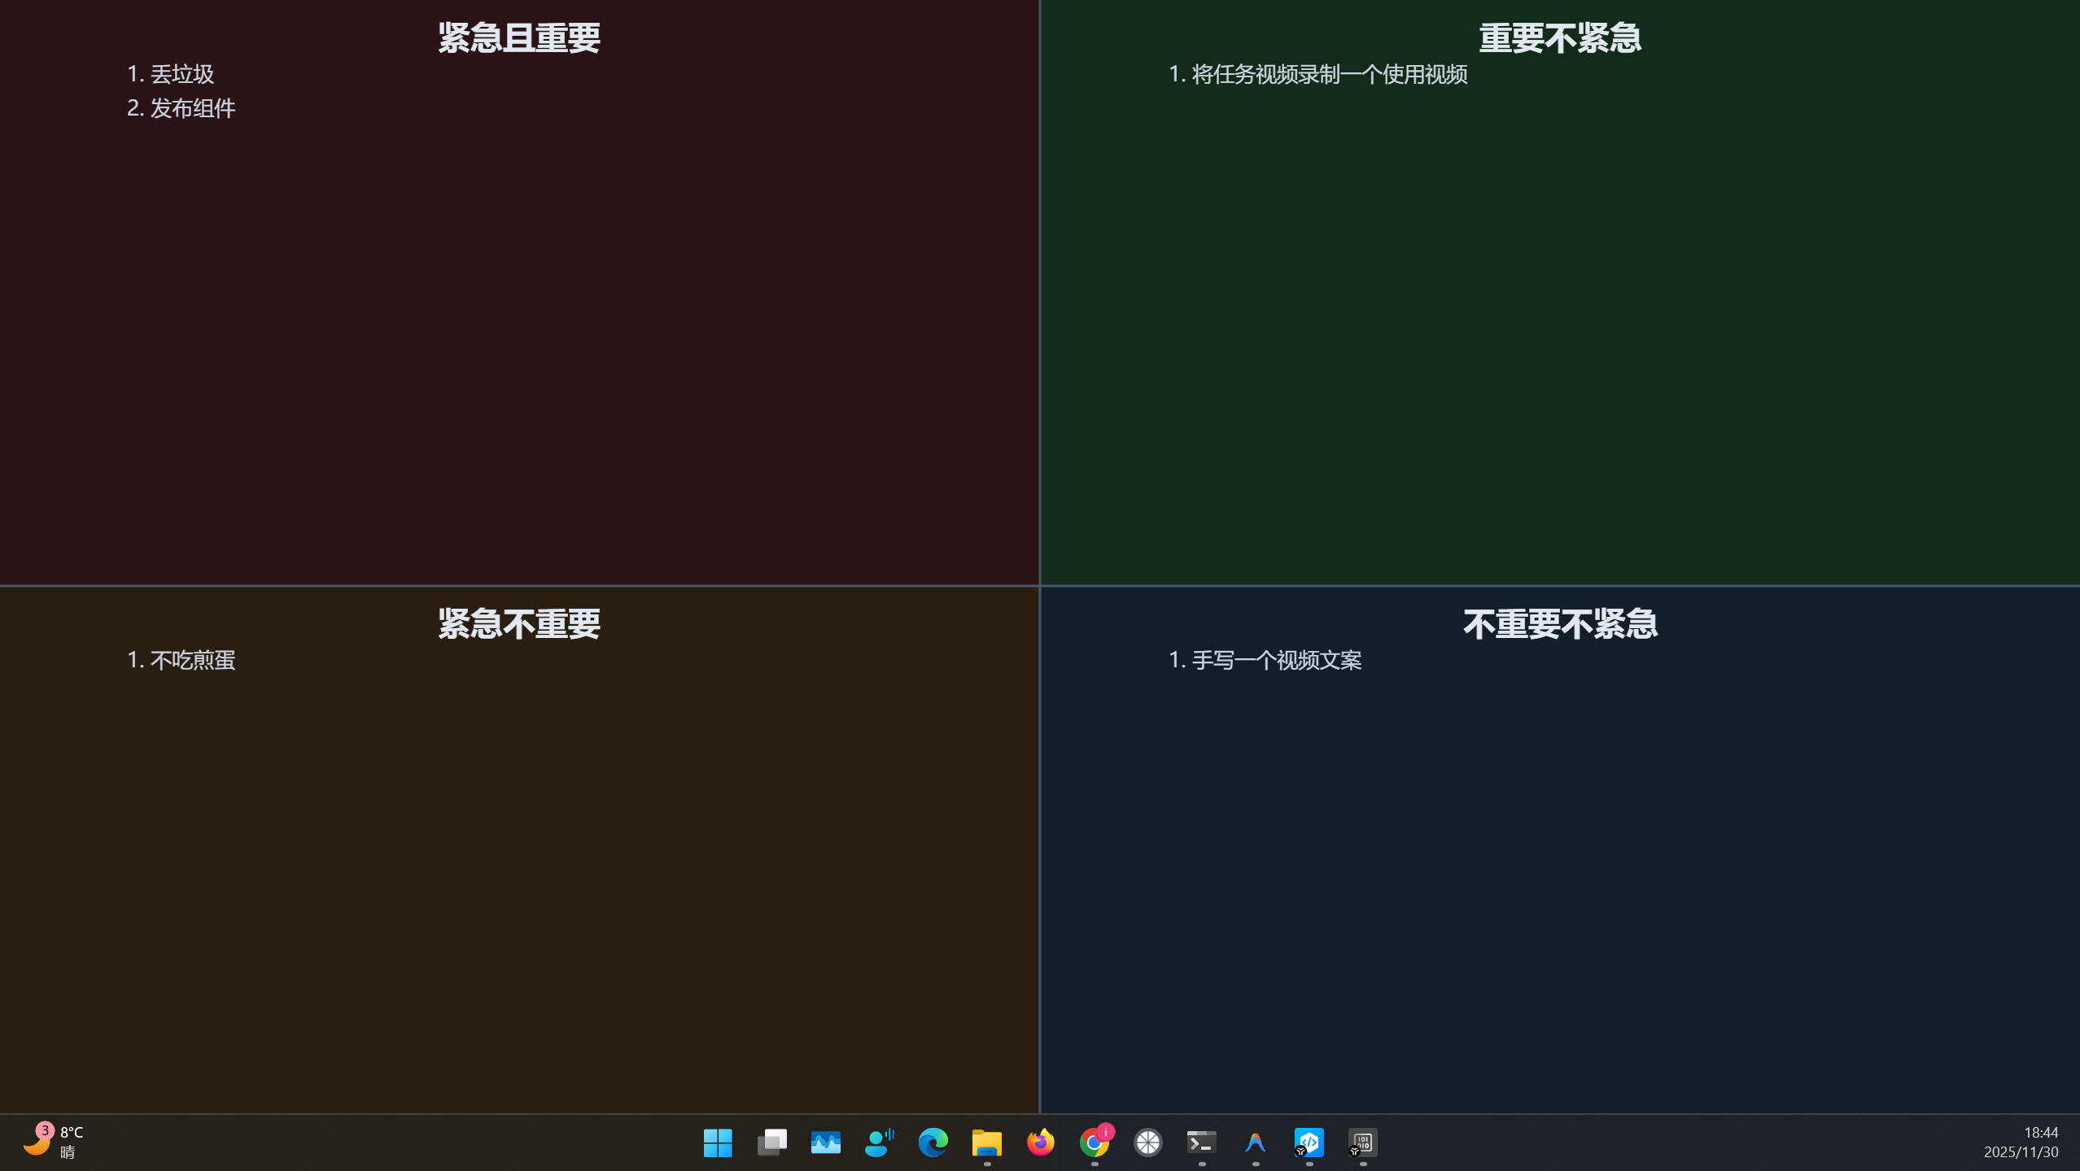Open the voice access person icon
This screenshot has width=2080, height=1171.
pos(879,1142)
